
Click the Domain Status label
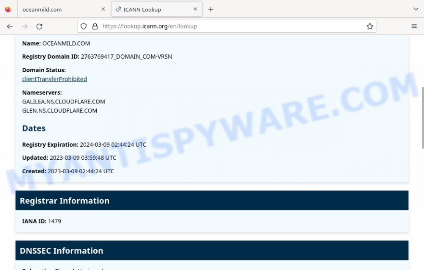(x=44, y=70)
